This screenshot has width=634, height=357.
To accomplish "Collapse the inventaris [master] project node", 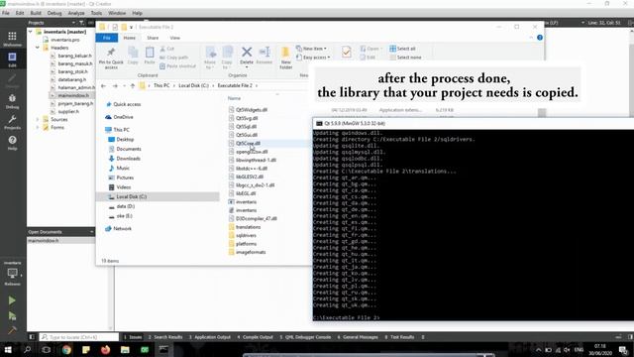I will (x=31, y=32).
